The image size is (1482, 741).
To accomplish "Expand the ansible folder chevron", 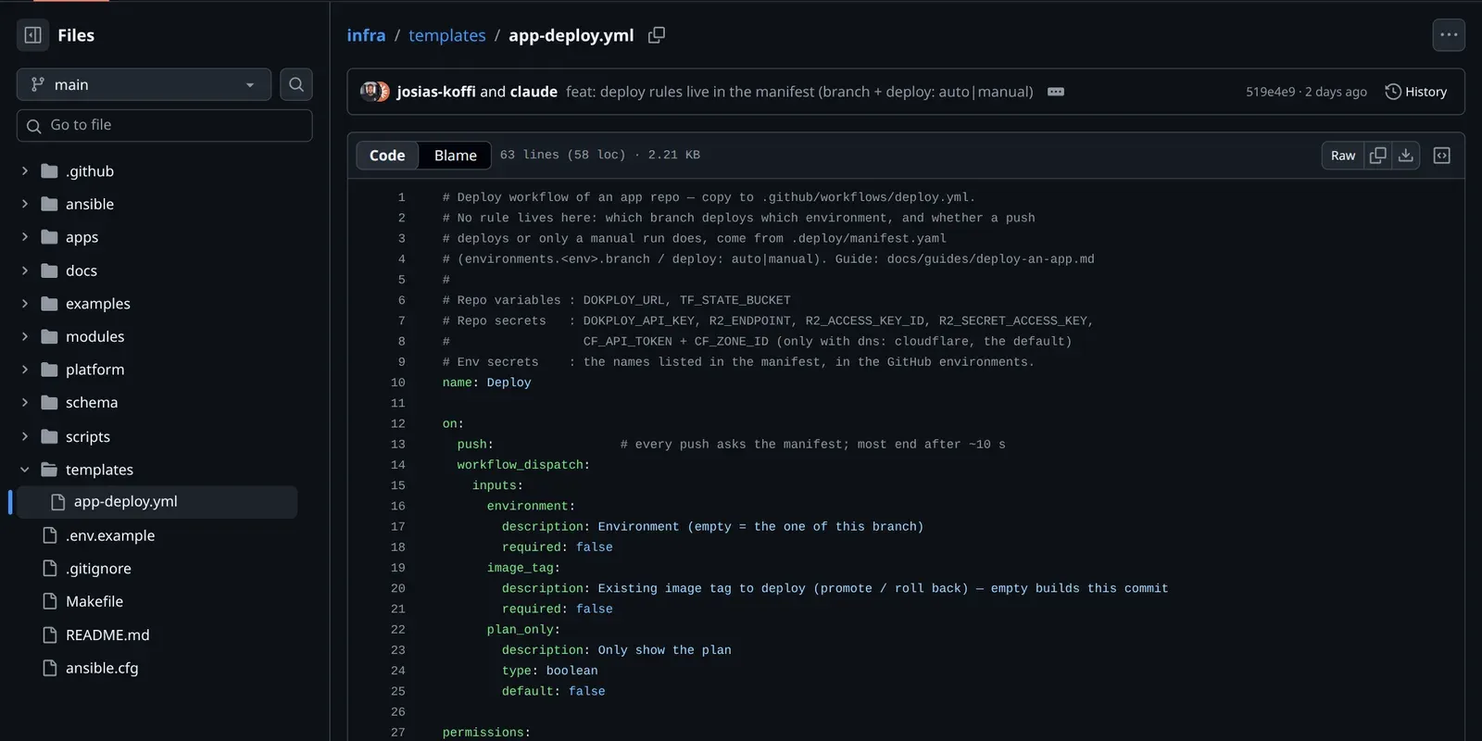I will tap(25, 204).
